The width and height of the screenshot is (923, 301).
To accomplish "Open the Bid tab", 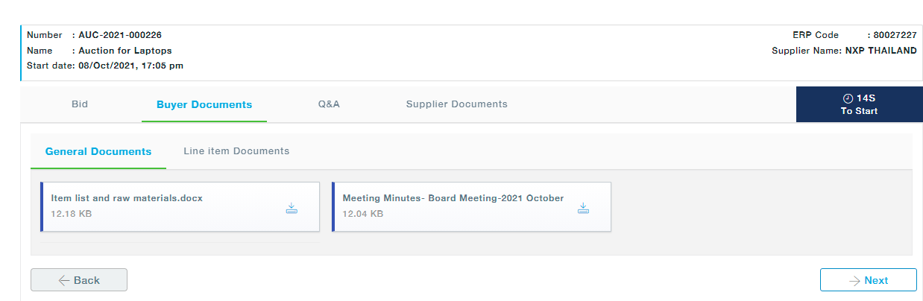I will click(80, 104).
